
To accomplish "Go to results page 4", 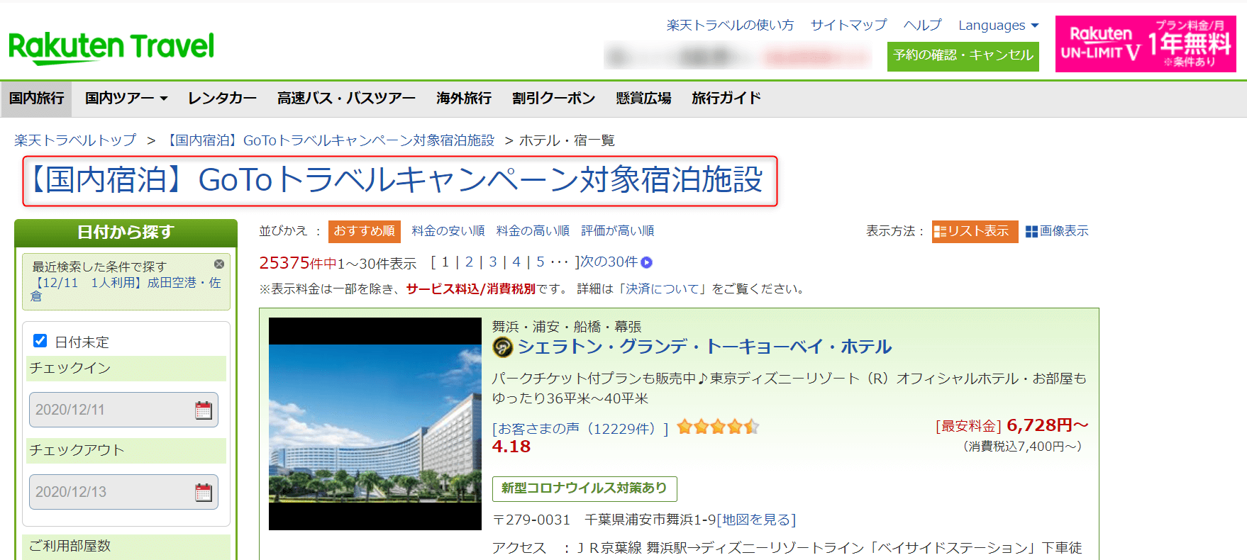I will 516,262.
